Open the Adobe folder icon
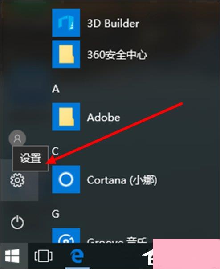The height and width of the screenshot is (269, 220). 66,117
